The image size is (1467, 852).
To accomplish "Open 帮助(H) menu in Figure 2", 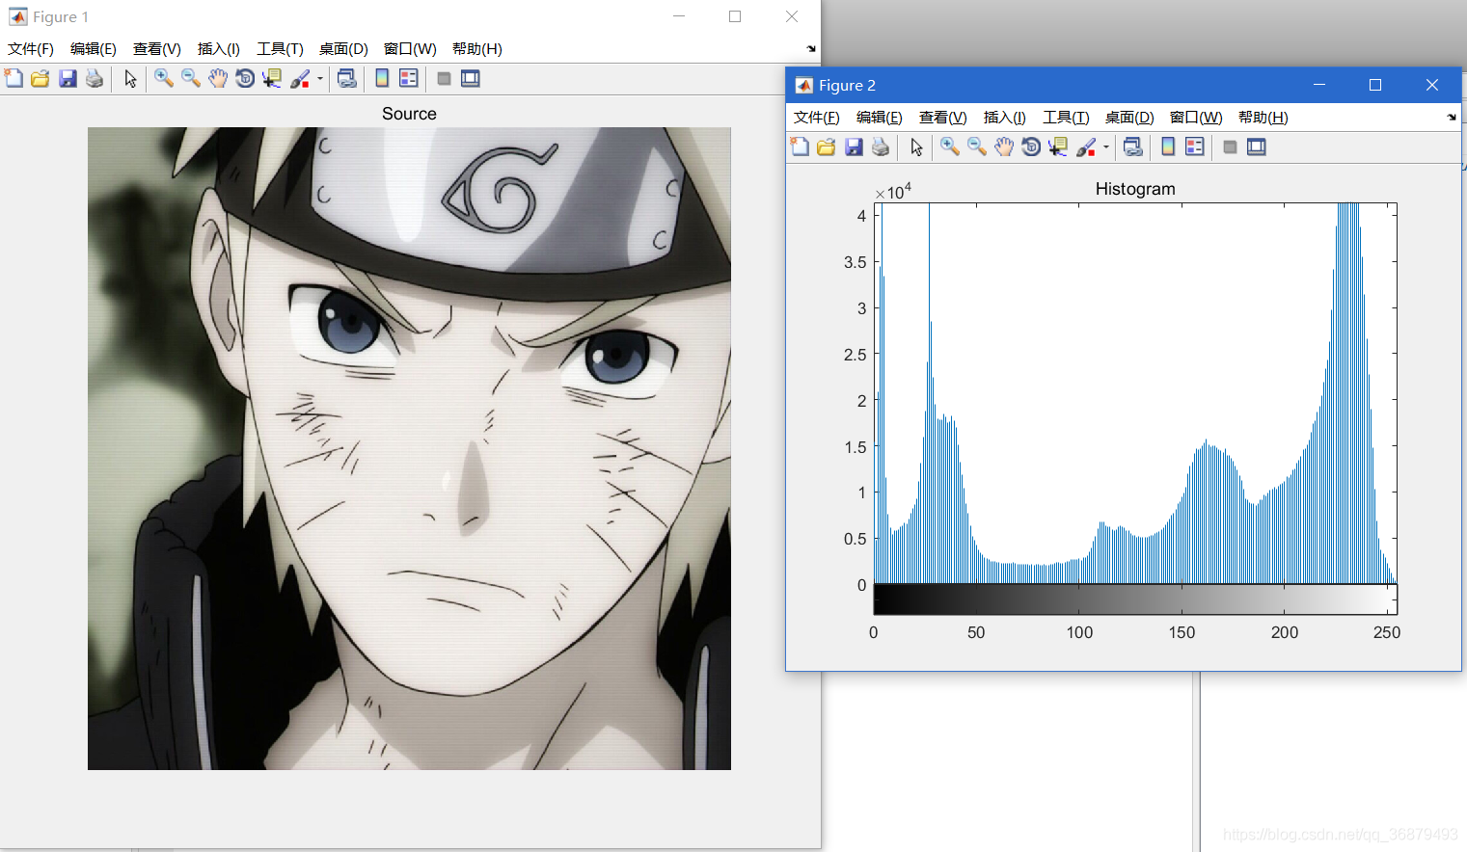I will (x=1263, y=118).
